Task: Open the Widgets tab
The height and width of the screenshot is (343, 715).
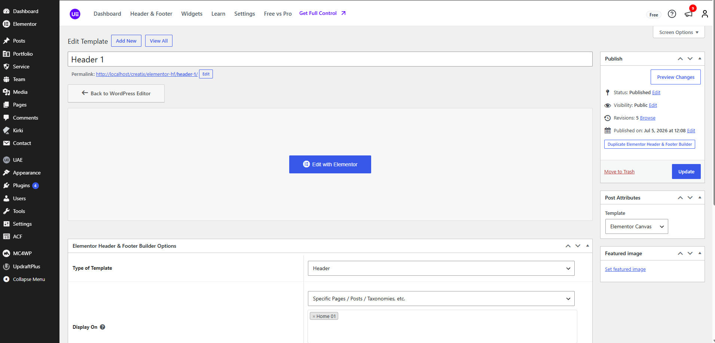Action: (x=192, y=14)
